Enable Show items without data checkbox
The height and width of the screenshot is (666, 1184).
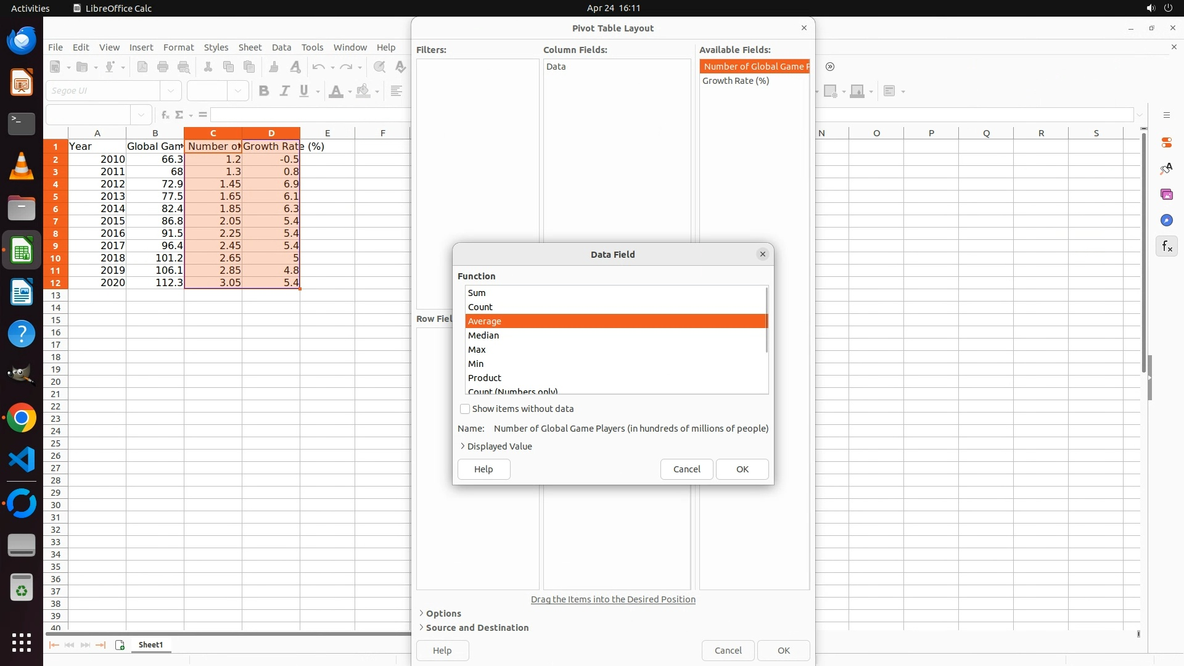[465, 409]
